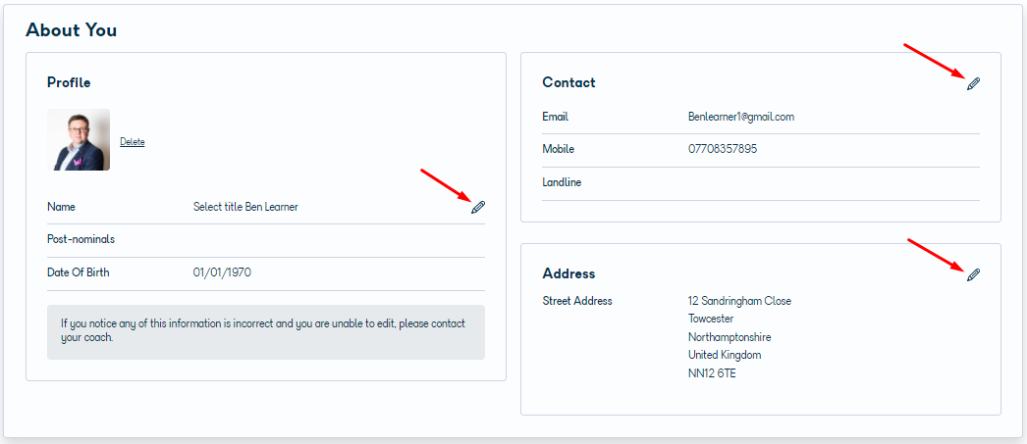Select the email Benlearner1@gmail.com
Viewport: 1027px width, 444px height.
(x=740, y=117)
